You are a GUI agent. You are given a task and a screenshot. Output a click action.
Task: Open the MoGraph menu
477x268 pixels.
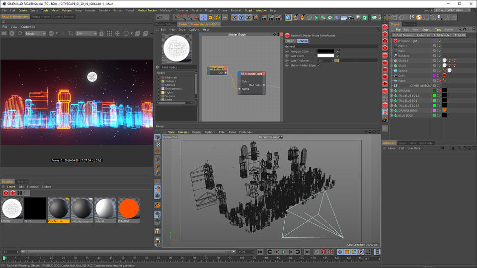(166, 10)
